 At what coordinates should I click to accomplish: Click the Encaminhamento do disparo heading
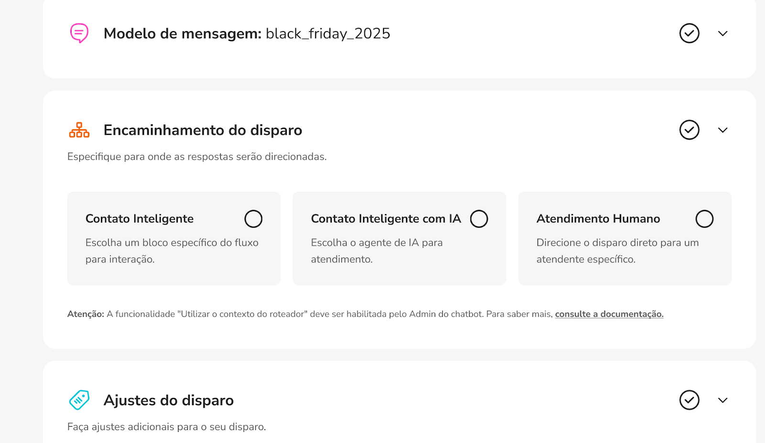click(x=203, y=130)
